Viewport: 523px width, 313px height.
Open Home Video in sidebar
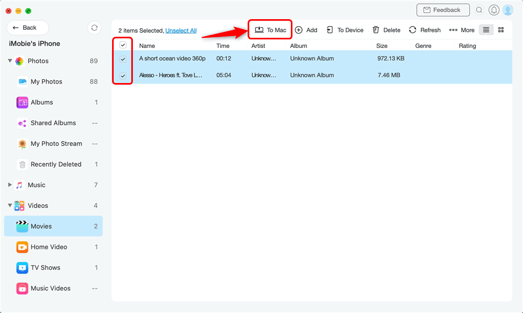[53, 247]
